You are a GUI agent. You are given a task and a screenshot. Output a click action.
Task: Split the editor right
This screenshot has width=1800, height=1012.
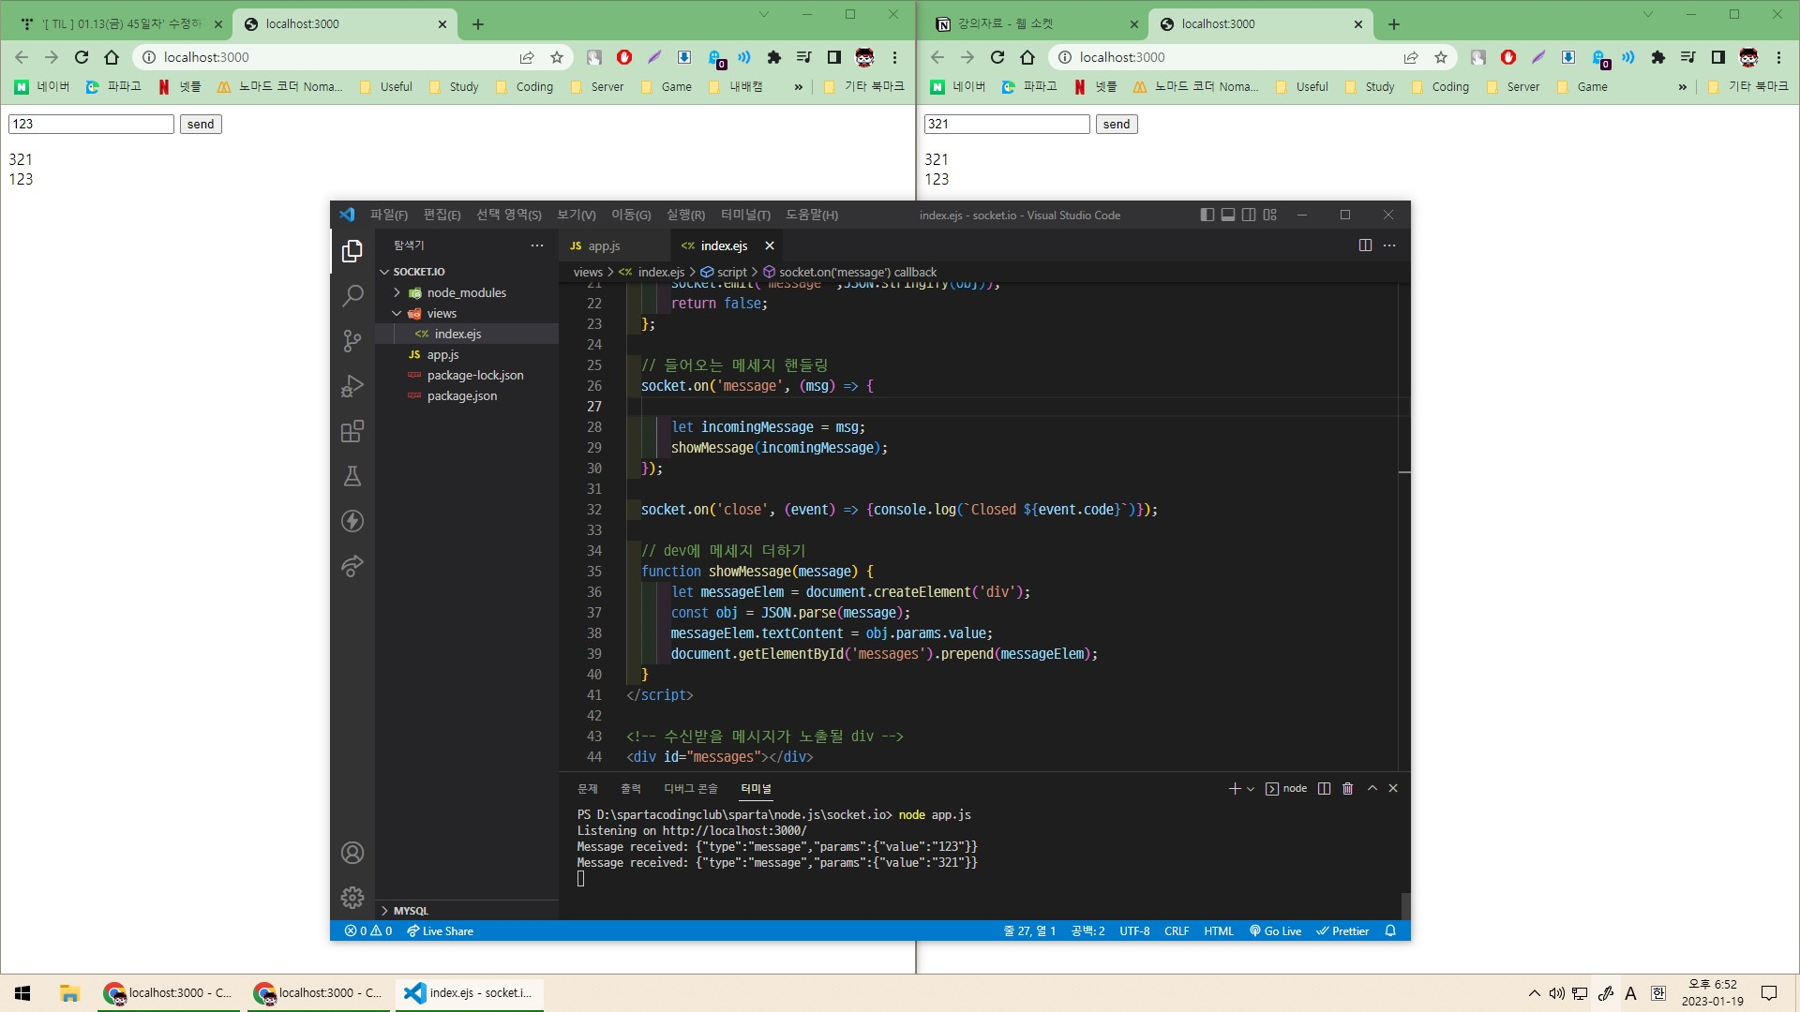(x=1365, y=246)
